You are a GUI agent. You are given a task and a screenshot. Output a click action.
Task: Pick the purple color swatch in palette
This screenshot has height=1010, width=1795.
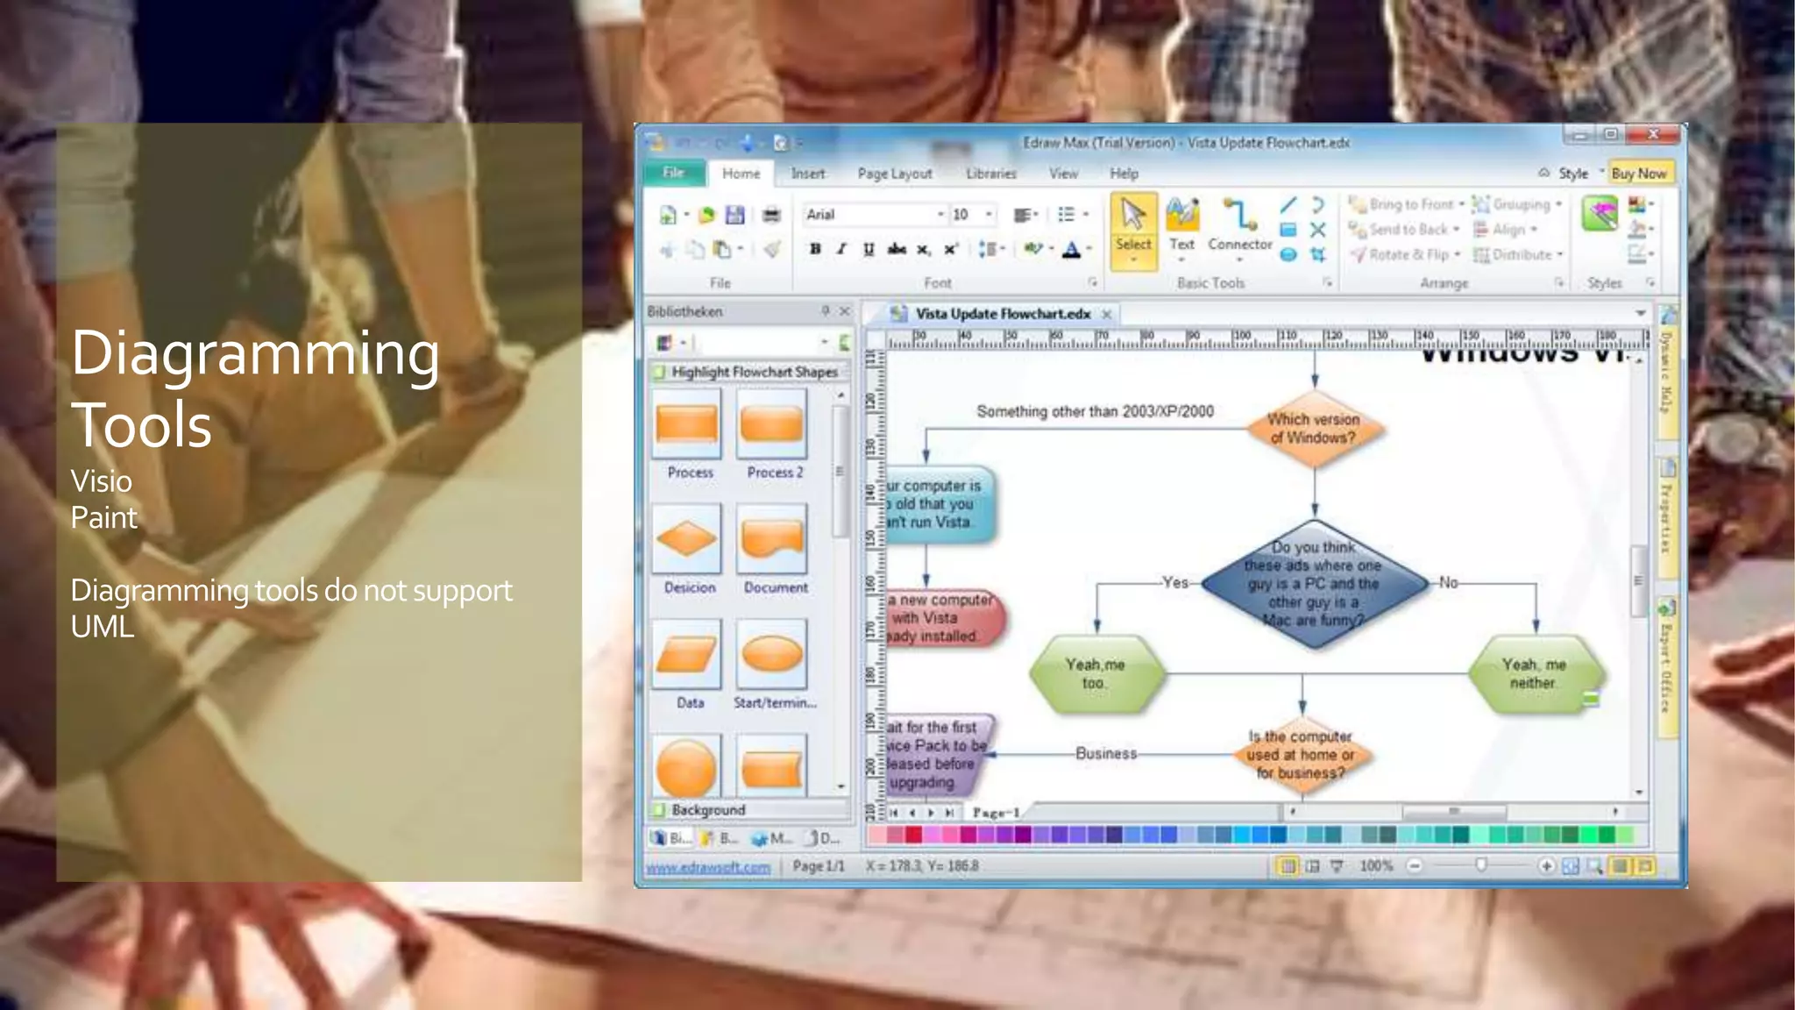(x=1022, y=835)
